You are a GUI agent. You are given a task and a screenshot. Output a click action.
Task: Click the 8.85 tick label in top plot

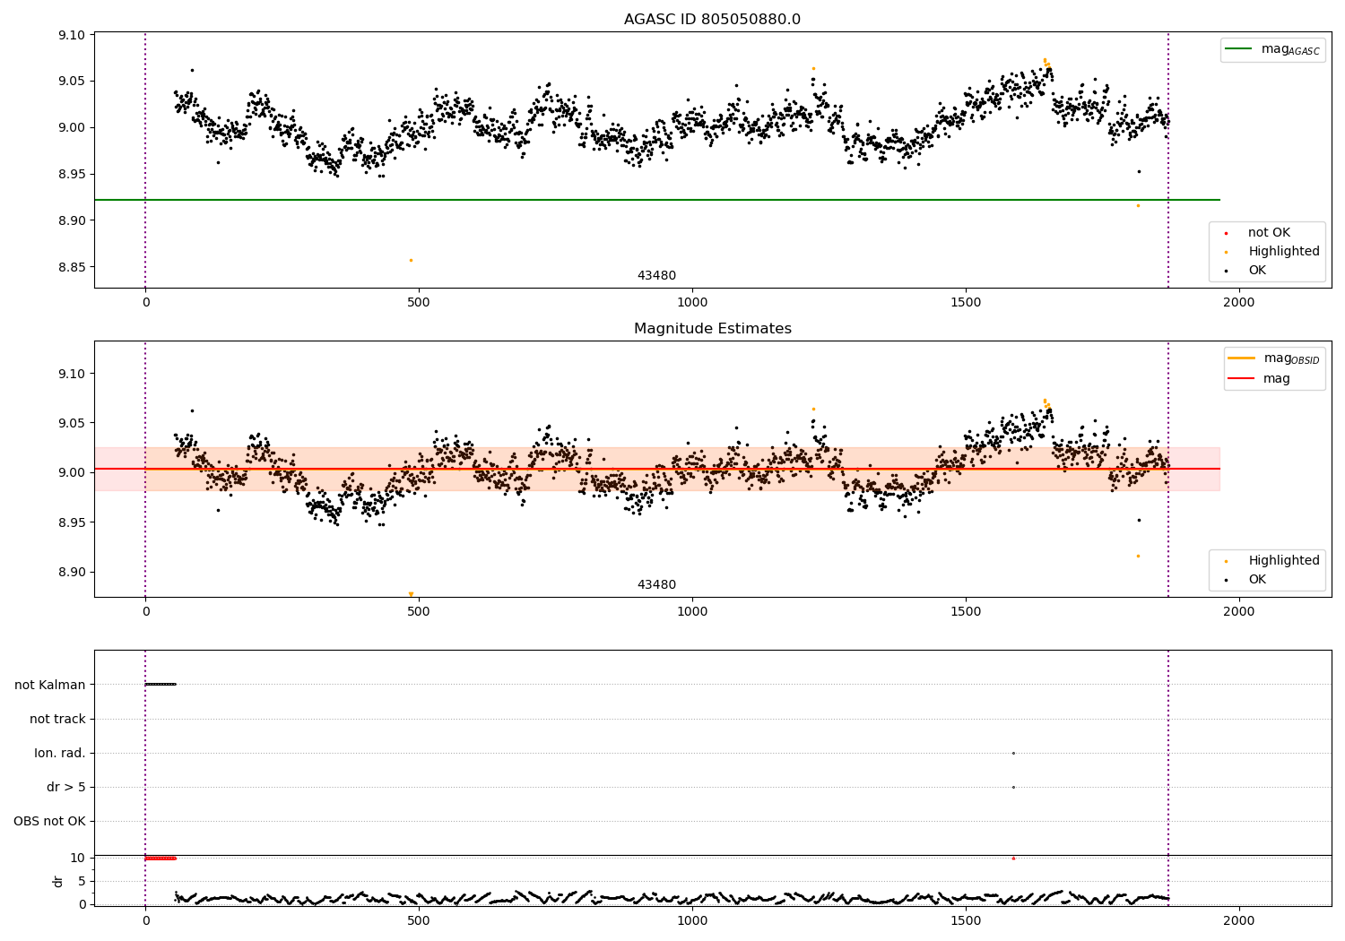tap(71, 267)
